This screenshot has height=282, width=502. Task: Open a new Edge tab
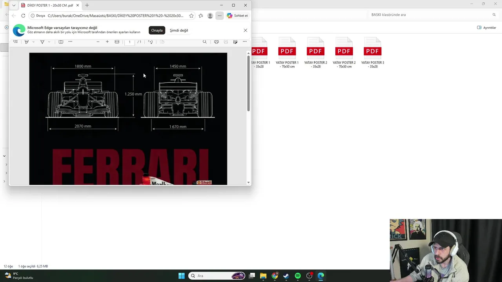tap(87, 5)
